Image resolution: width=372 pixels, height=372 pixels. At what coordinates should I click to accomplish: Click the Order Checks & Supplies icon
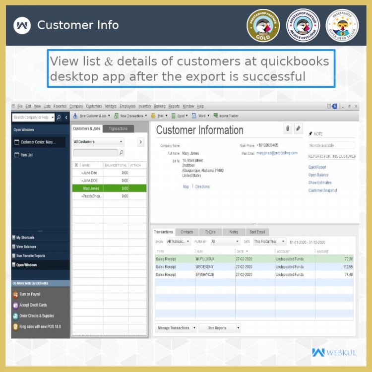[x=15, y=316]
